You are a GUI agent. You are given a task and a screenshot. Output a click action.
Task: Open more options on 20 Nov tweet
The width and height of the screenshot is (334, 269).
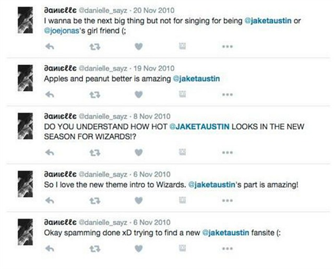[x=228, y=46]
